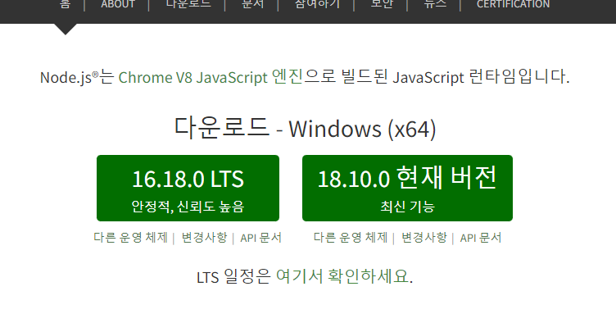Open the 보안 navigation item
The width and height of the screenshot is (616, 323).
[382, 4]
